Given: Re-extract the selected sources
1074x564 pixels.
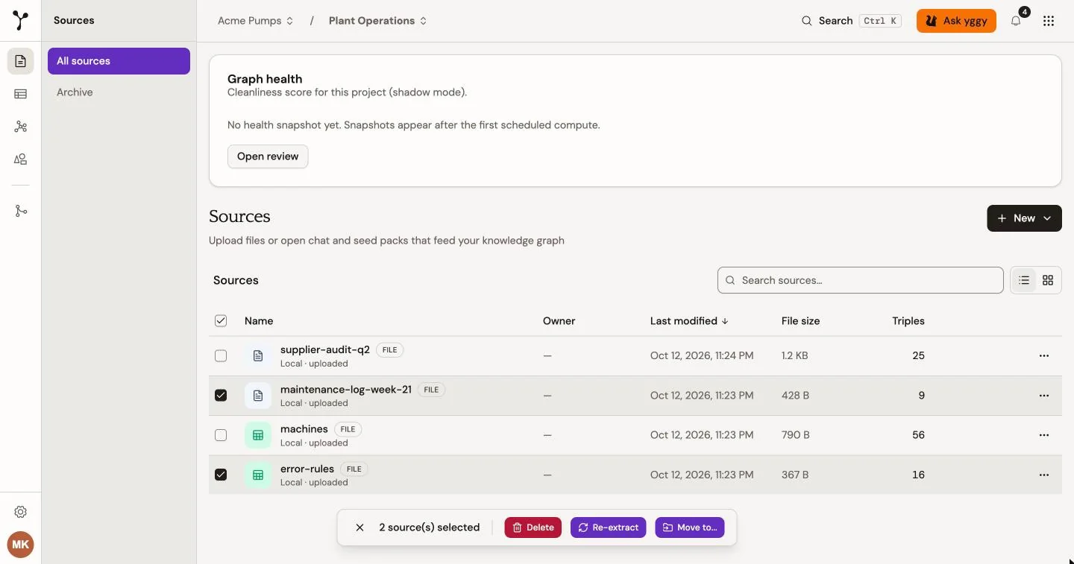Looking at the screenshot, I should click(609, 527).
